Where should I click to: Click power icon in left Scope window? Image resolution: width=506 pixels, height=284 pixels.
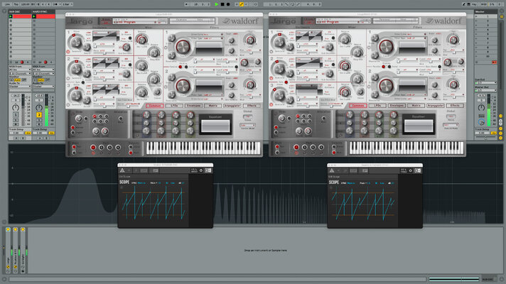pyautogui.click(x=200, y=170)
